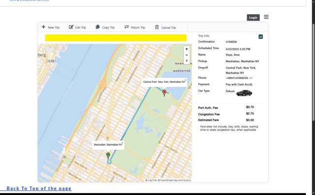Click the green pickup marker A
The width and height of the screenshot is (315, 195).
[108, 156]
